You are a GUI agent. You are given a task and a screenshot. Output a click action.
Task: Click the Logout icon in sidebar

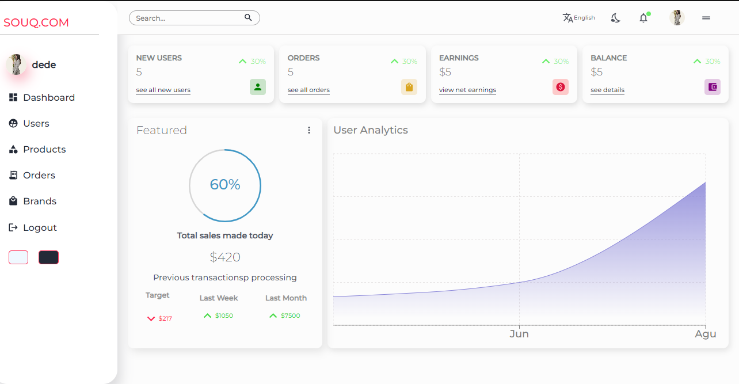tap(13, 227)
